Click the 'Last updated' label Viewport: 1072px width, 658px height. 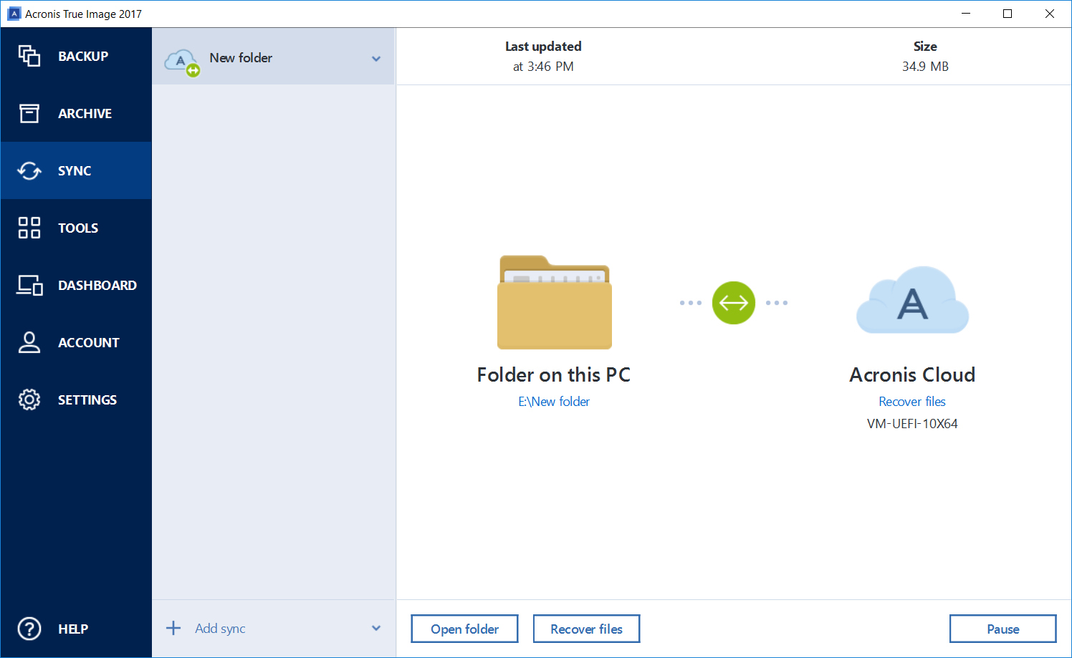click(x=543, y=47)
